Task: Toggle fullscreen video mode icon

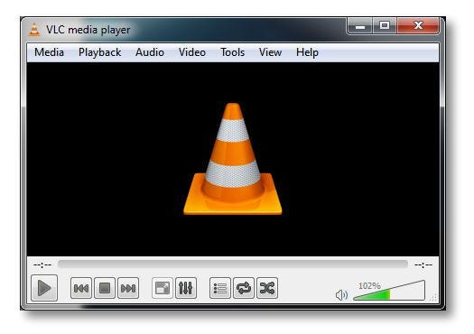Action: [163, 288]
